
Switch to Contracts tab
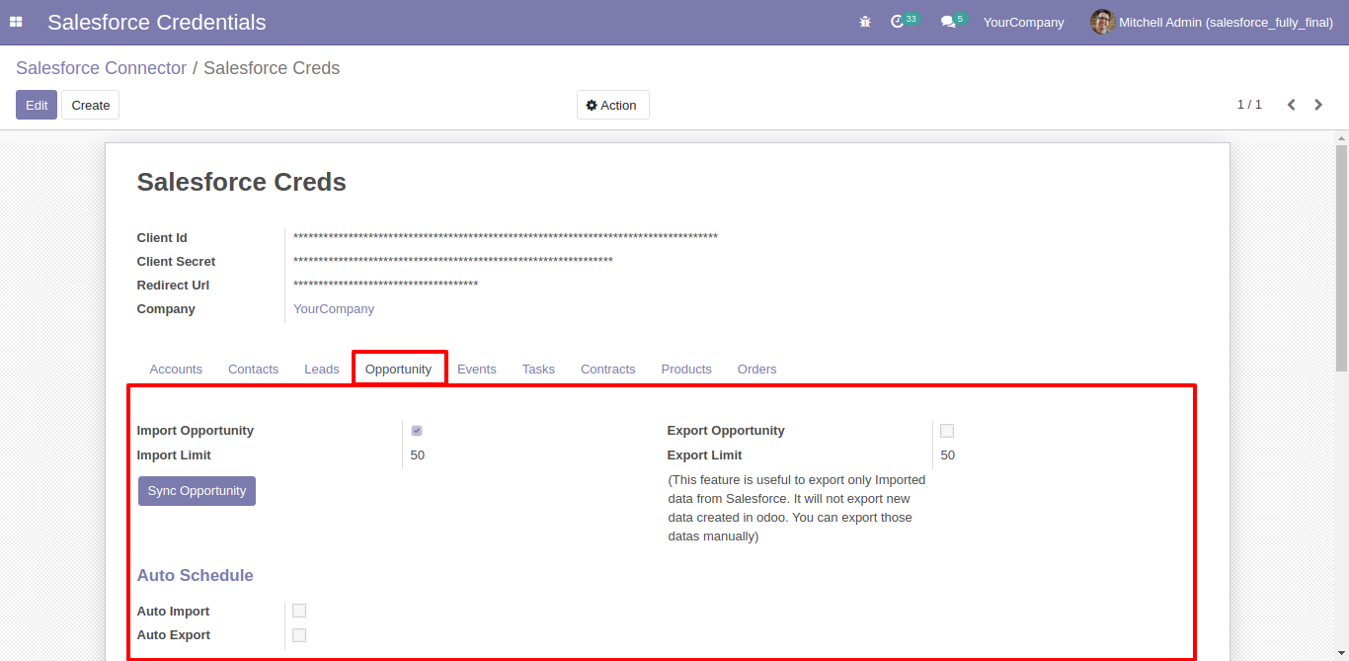(608, 369)
